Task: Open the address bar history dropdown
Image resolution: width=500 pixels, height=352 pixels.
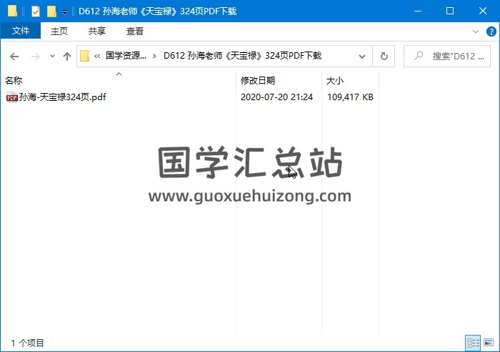Action: 362,57
